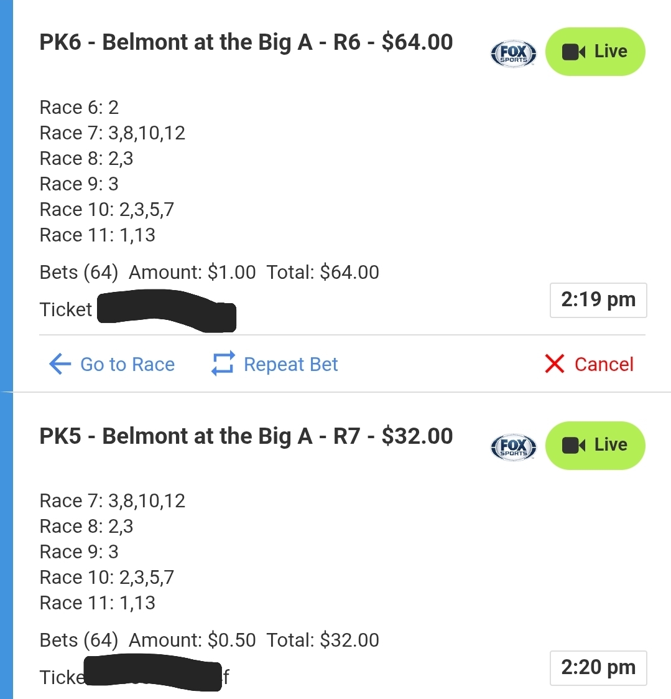Select the Repeat Bet link
The height and width of the screenshot is (699, 671).
[x=290, y=364]
